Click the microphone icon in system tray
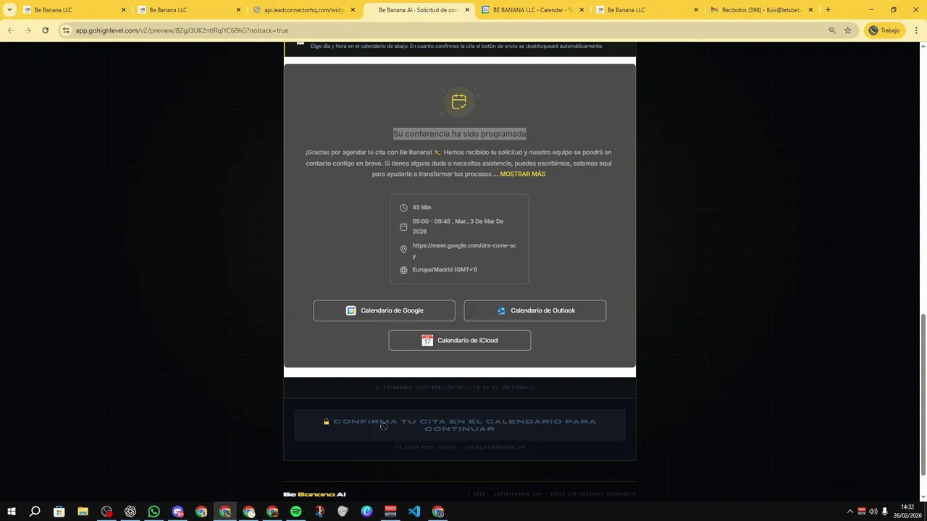 tap(884, 512)
